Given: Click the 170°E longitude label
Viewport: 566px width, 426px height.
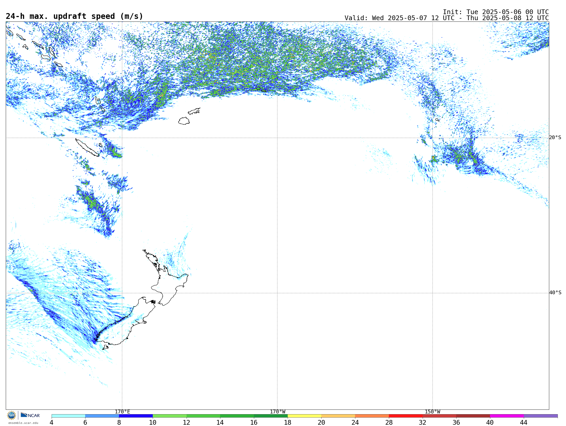Looking at the screenshot, I should coord(122,412).
